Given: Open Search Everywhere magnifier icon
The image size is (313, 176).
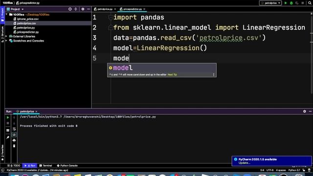Looking at the screenshot, I should pyautogui.click(x=310, y=3).
